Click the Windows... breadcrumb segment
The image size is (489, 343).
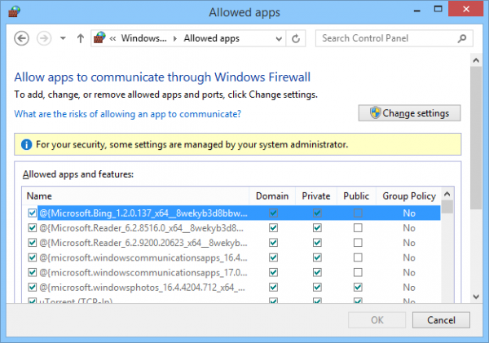pos(143,38)
